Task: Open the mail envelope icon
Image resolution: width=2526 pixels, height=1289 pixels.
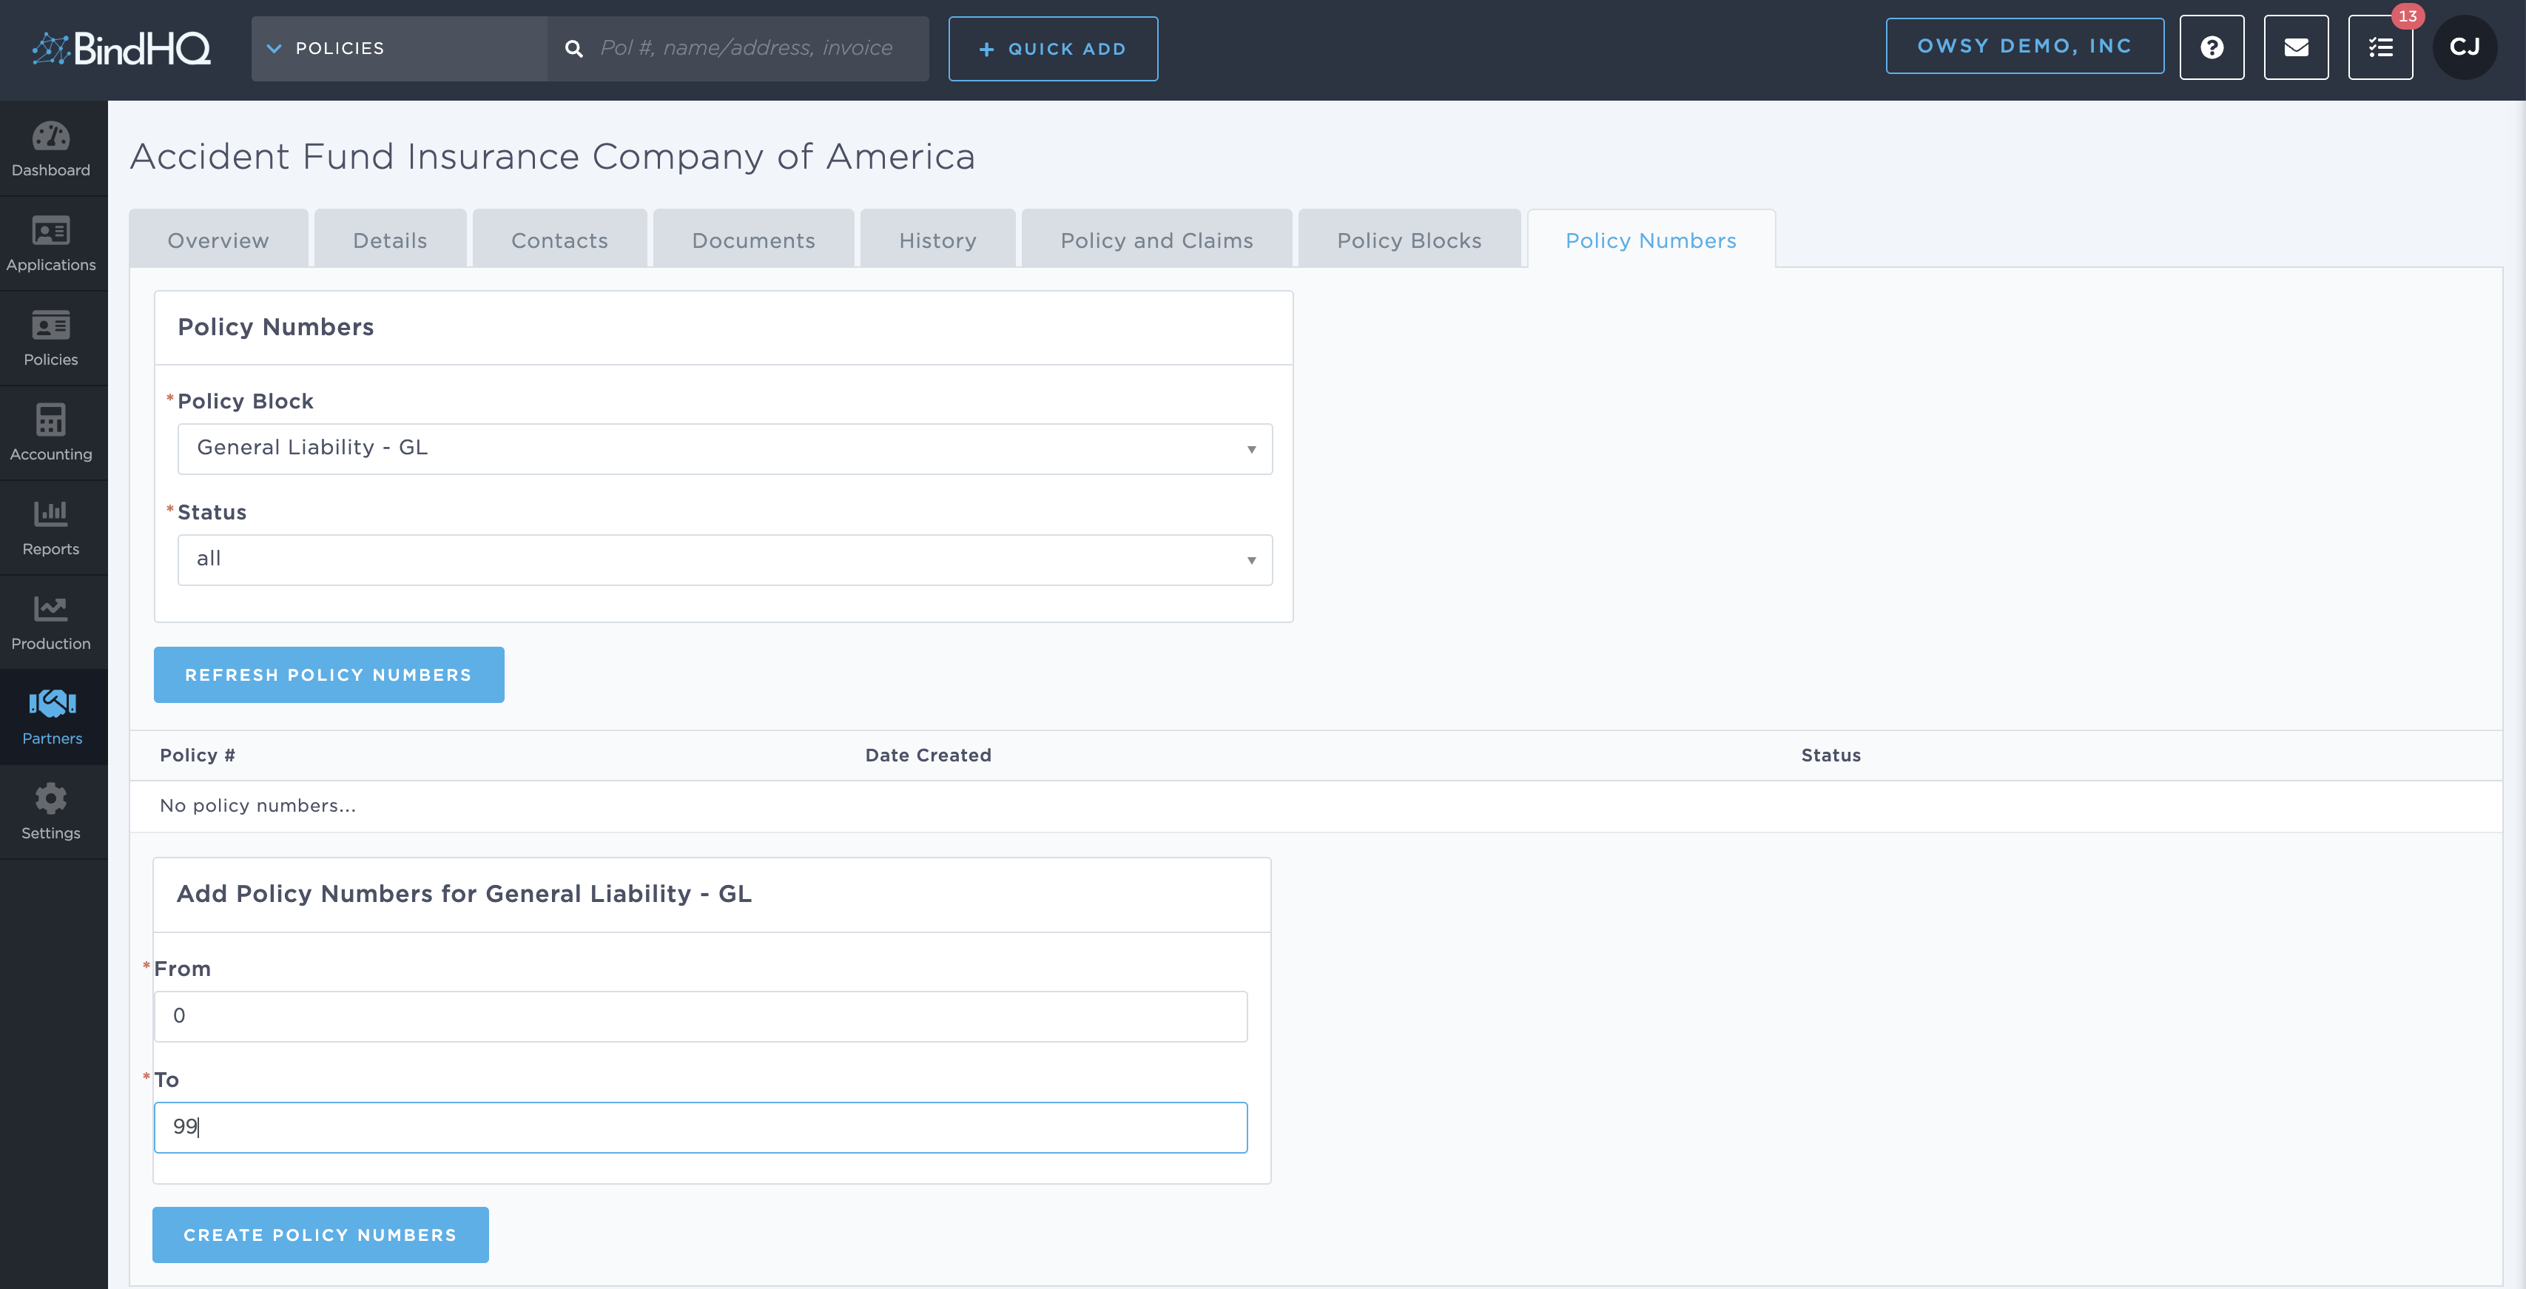Action: tap(2296, 48)
